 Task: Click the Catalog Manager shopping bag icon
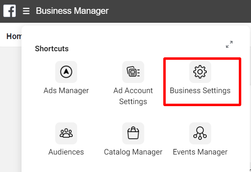(x=133, y=133)
